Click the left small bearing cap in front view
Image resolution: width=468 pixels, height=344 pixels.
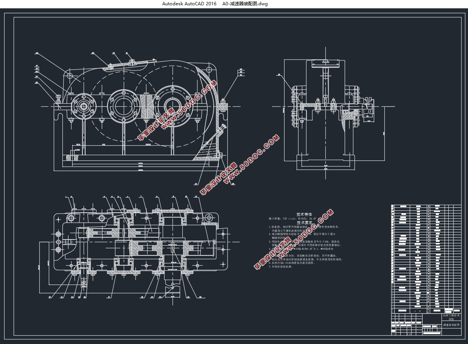pos(82,107)
